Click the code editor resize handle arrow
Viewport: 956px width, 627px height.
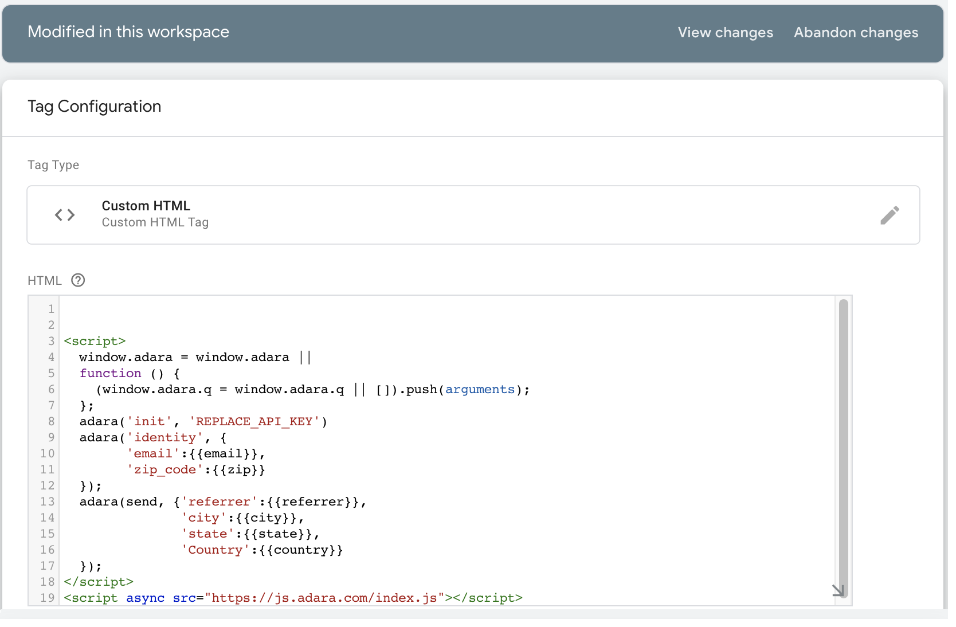pyautogui.click(x=838, y=590)
